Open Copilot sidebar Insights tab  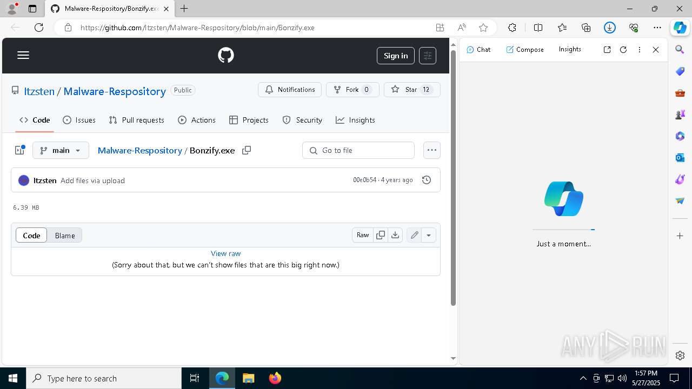point(570,49)
